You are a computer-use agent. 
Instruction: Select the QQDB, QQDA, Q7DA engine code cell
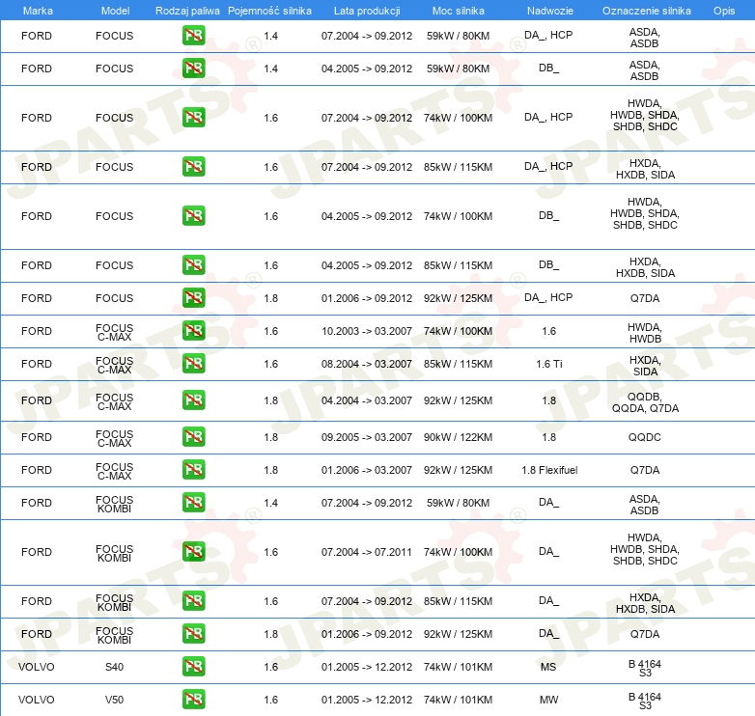click(645, 402)
